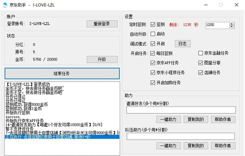Toggle the 图鉴分享 checkbox
This screenshot has height=156, width=245.
pyautogui.click(x=200, y=63)
